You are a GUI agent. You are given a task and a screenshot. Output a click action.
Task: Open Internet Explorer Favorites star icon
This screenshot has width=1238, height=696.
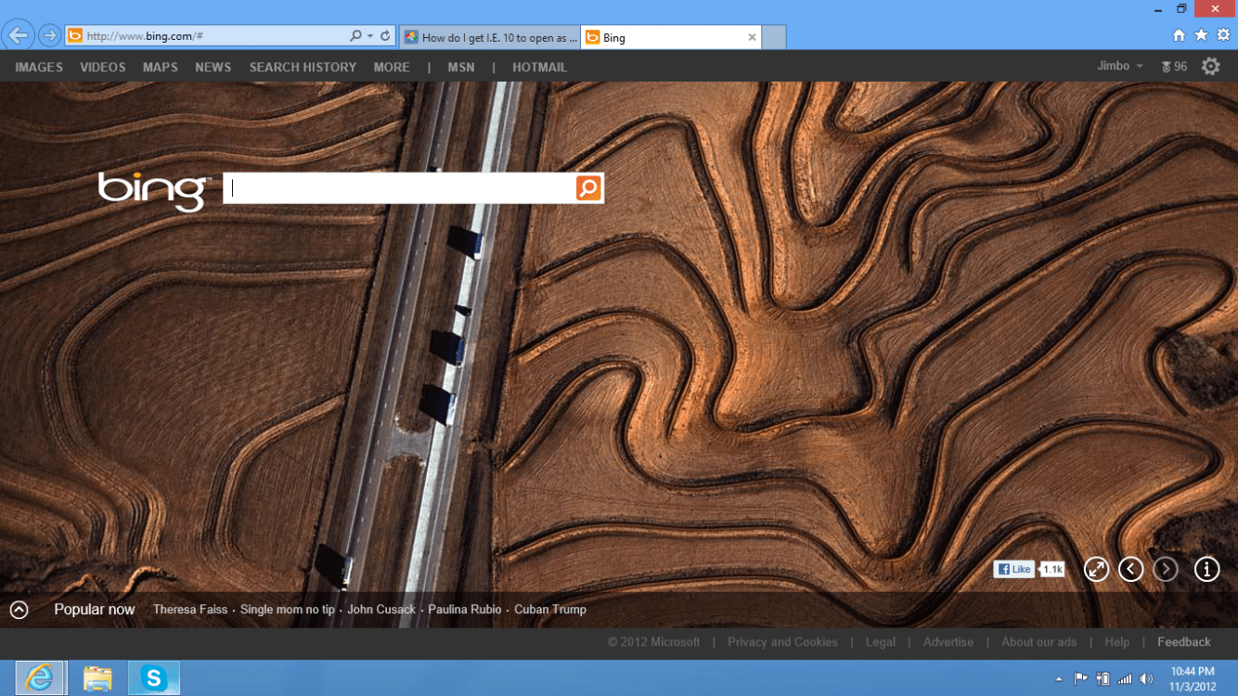[x=1201, y=35]
